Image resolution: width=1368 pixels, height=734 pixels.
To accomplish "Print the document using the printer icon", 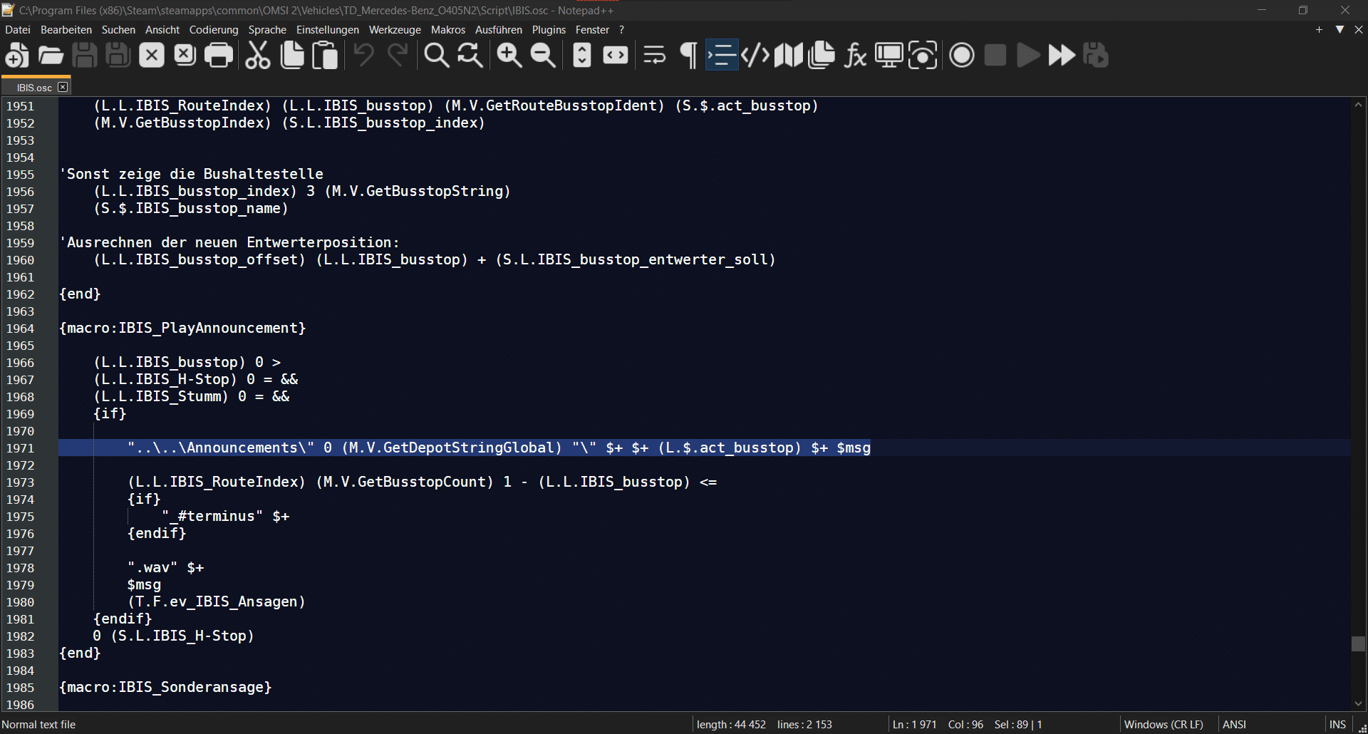I will pyautogui.click(x=219, y=56).
